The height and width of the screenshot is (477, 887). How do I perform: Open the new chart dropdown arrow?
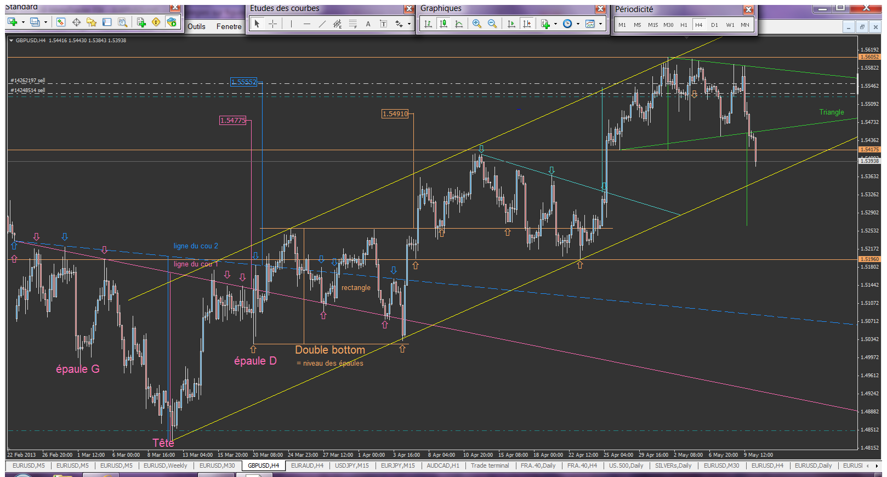pyautogui.click(x=23, y=22)
